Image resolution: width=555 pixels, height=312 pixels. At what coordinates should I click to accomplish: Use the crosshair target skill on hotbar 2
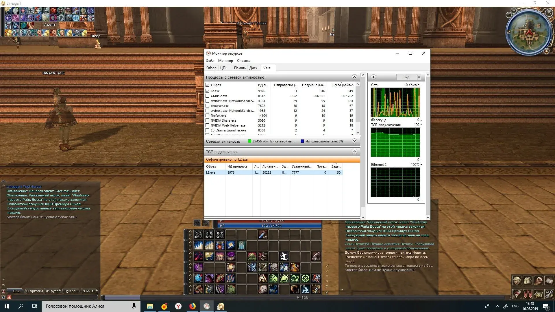pos(305,278)
